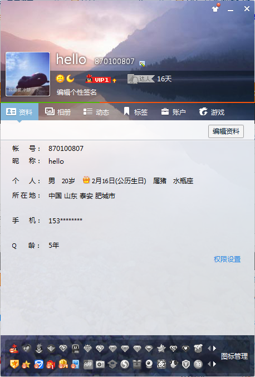This screenshot has width=255, height=377.
Task: Switch to the 相册 album tab
Action: [x=58, y=112]
